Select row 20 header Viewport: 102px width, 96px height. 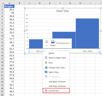click(2, 69)
